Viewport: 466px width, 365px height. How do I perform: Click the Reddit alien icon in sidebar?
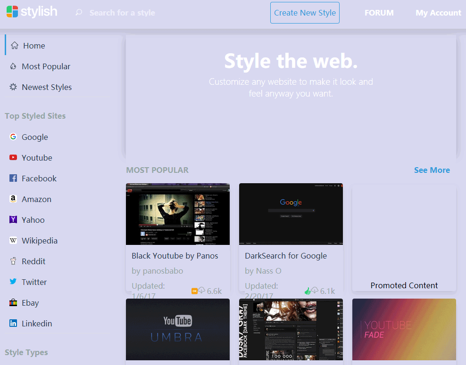click(13, 261)
